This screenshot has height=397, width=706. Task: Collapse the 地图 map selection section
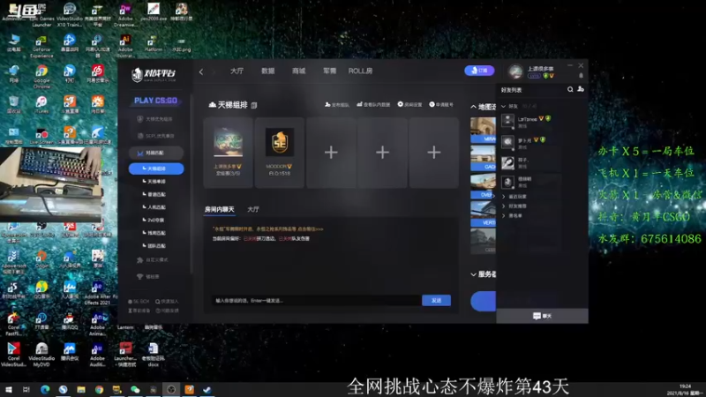click(x=473, y=107)
